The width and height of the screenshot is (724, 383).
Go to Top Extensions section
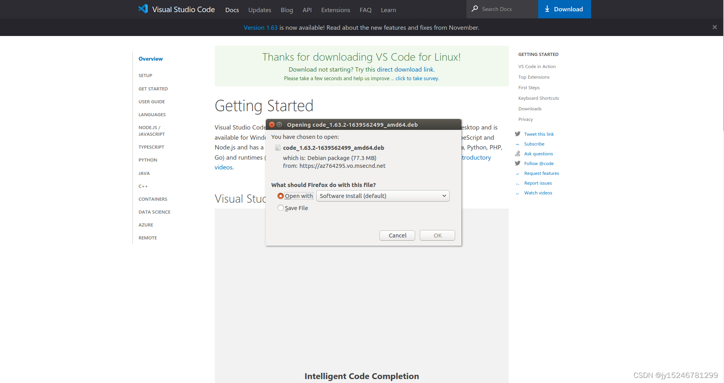(x=534, y=77)
